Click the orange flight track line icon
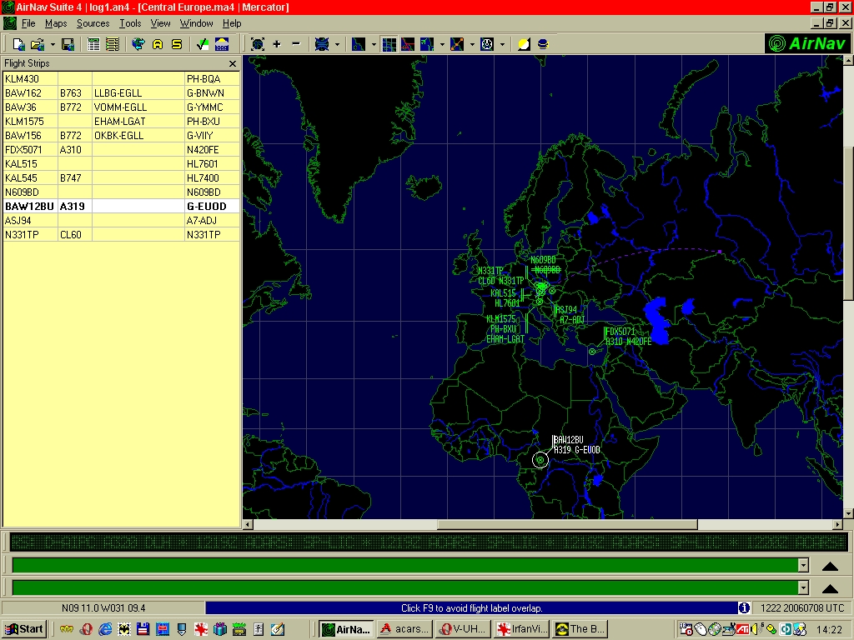The width and height of the screenshot is (854, 640). point(457,45)
